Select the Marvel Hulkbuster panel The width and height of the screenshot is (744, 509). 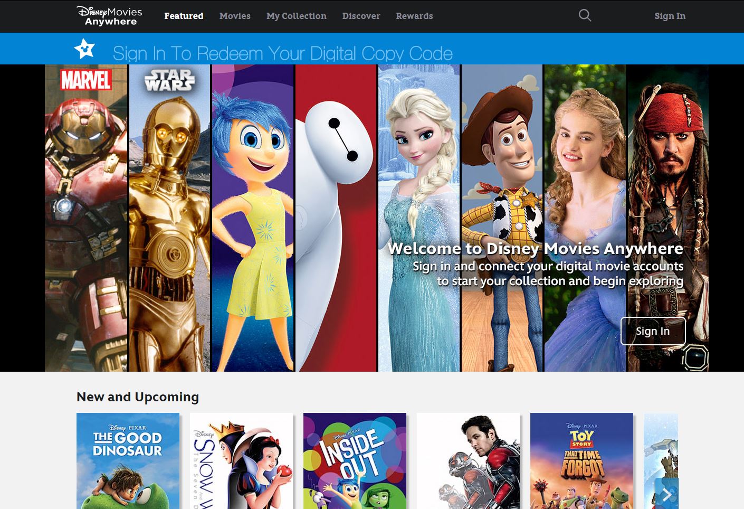point(86,218)
